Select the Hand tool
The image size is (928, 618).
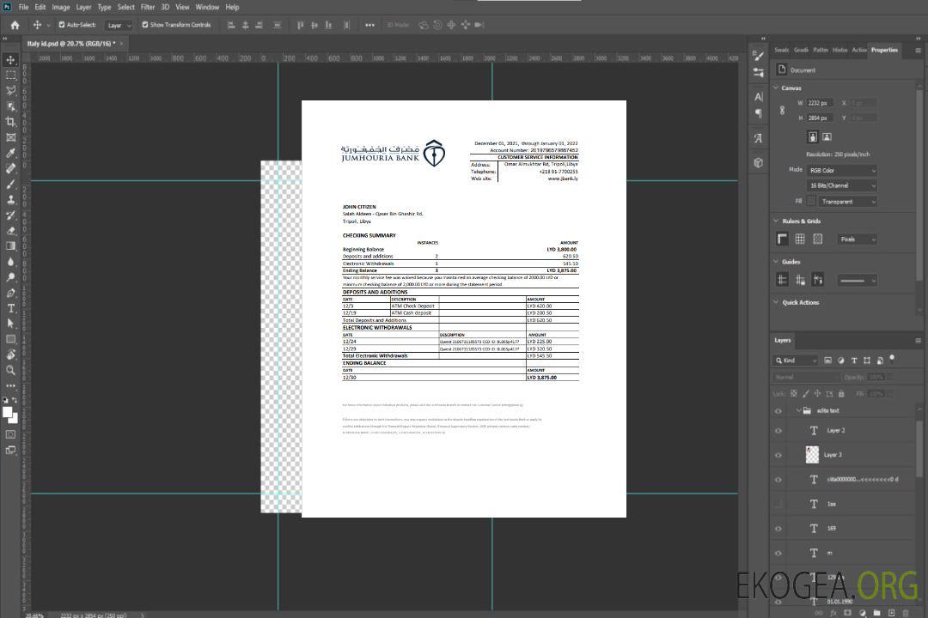(x=10, y=354)
